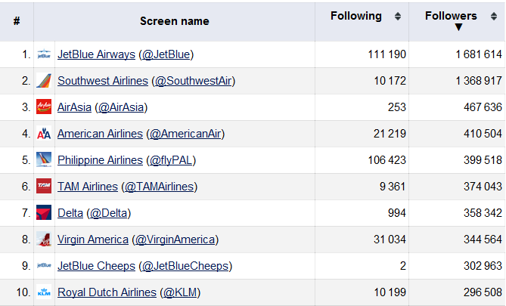Click the # rank column header

[x=17, y=21]
